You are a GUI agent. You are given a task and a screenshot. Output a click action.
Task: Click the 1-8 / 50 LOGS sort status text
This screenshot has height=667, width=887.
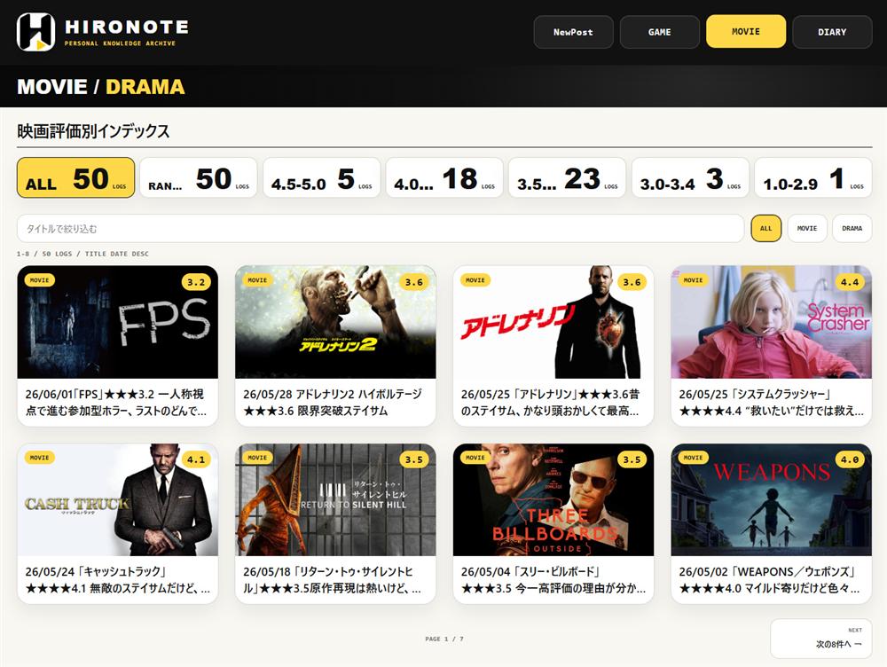coord(83,254)
